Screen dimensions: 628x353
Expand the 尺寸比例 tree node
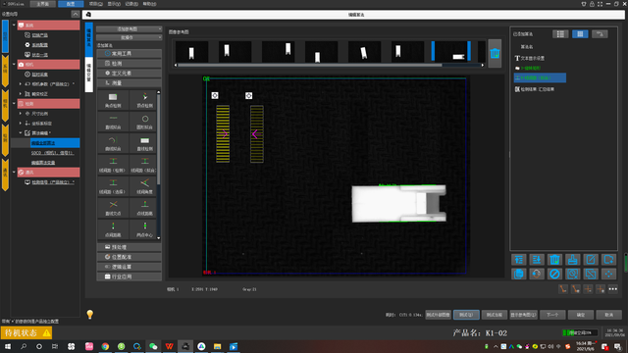pyautogui.click(x=21, y=114)
